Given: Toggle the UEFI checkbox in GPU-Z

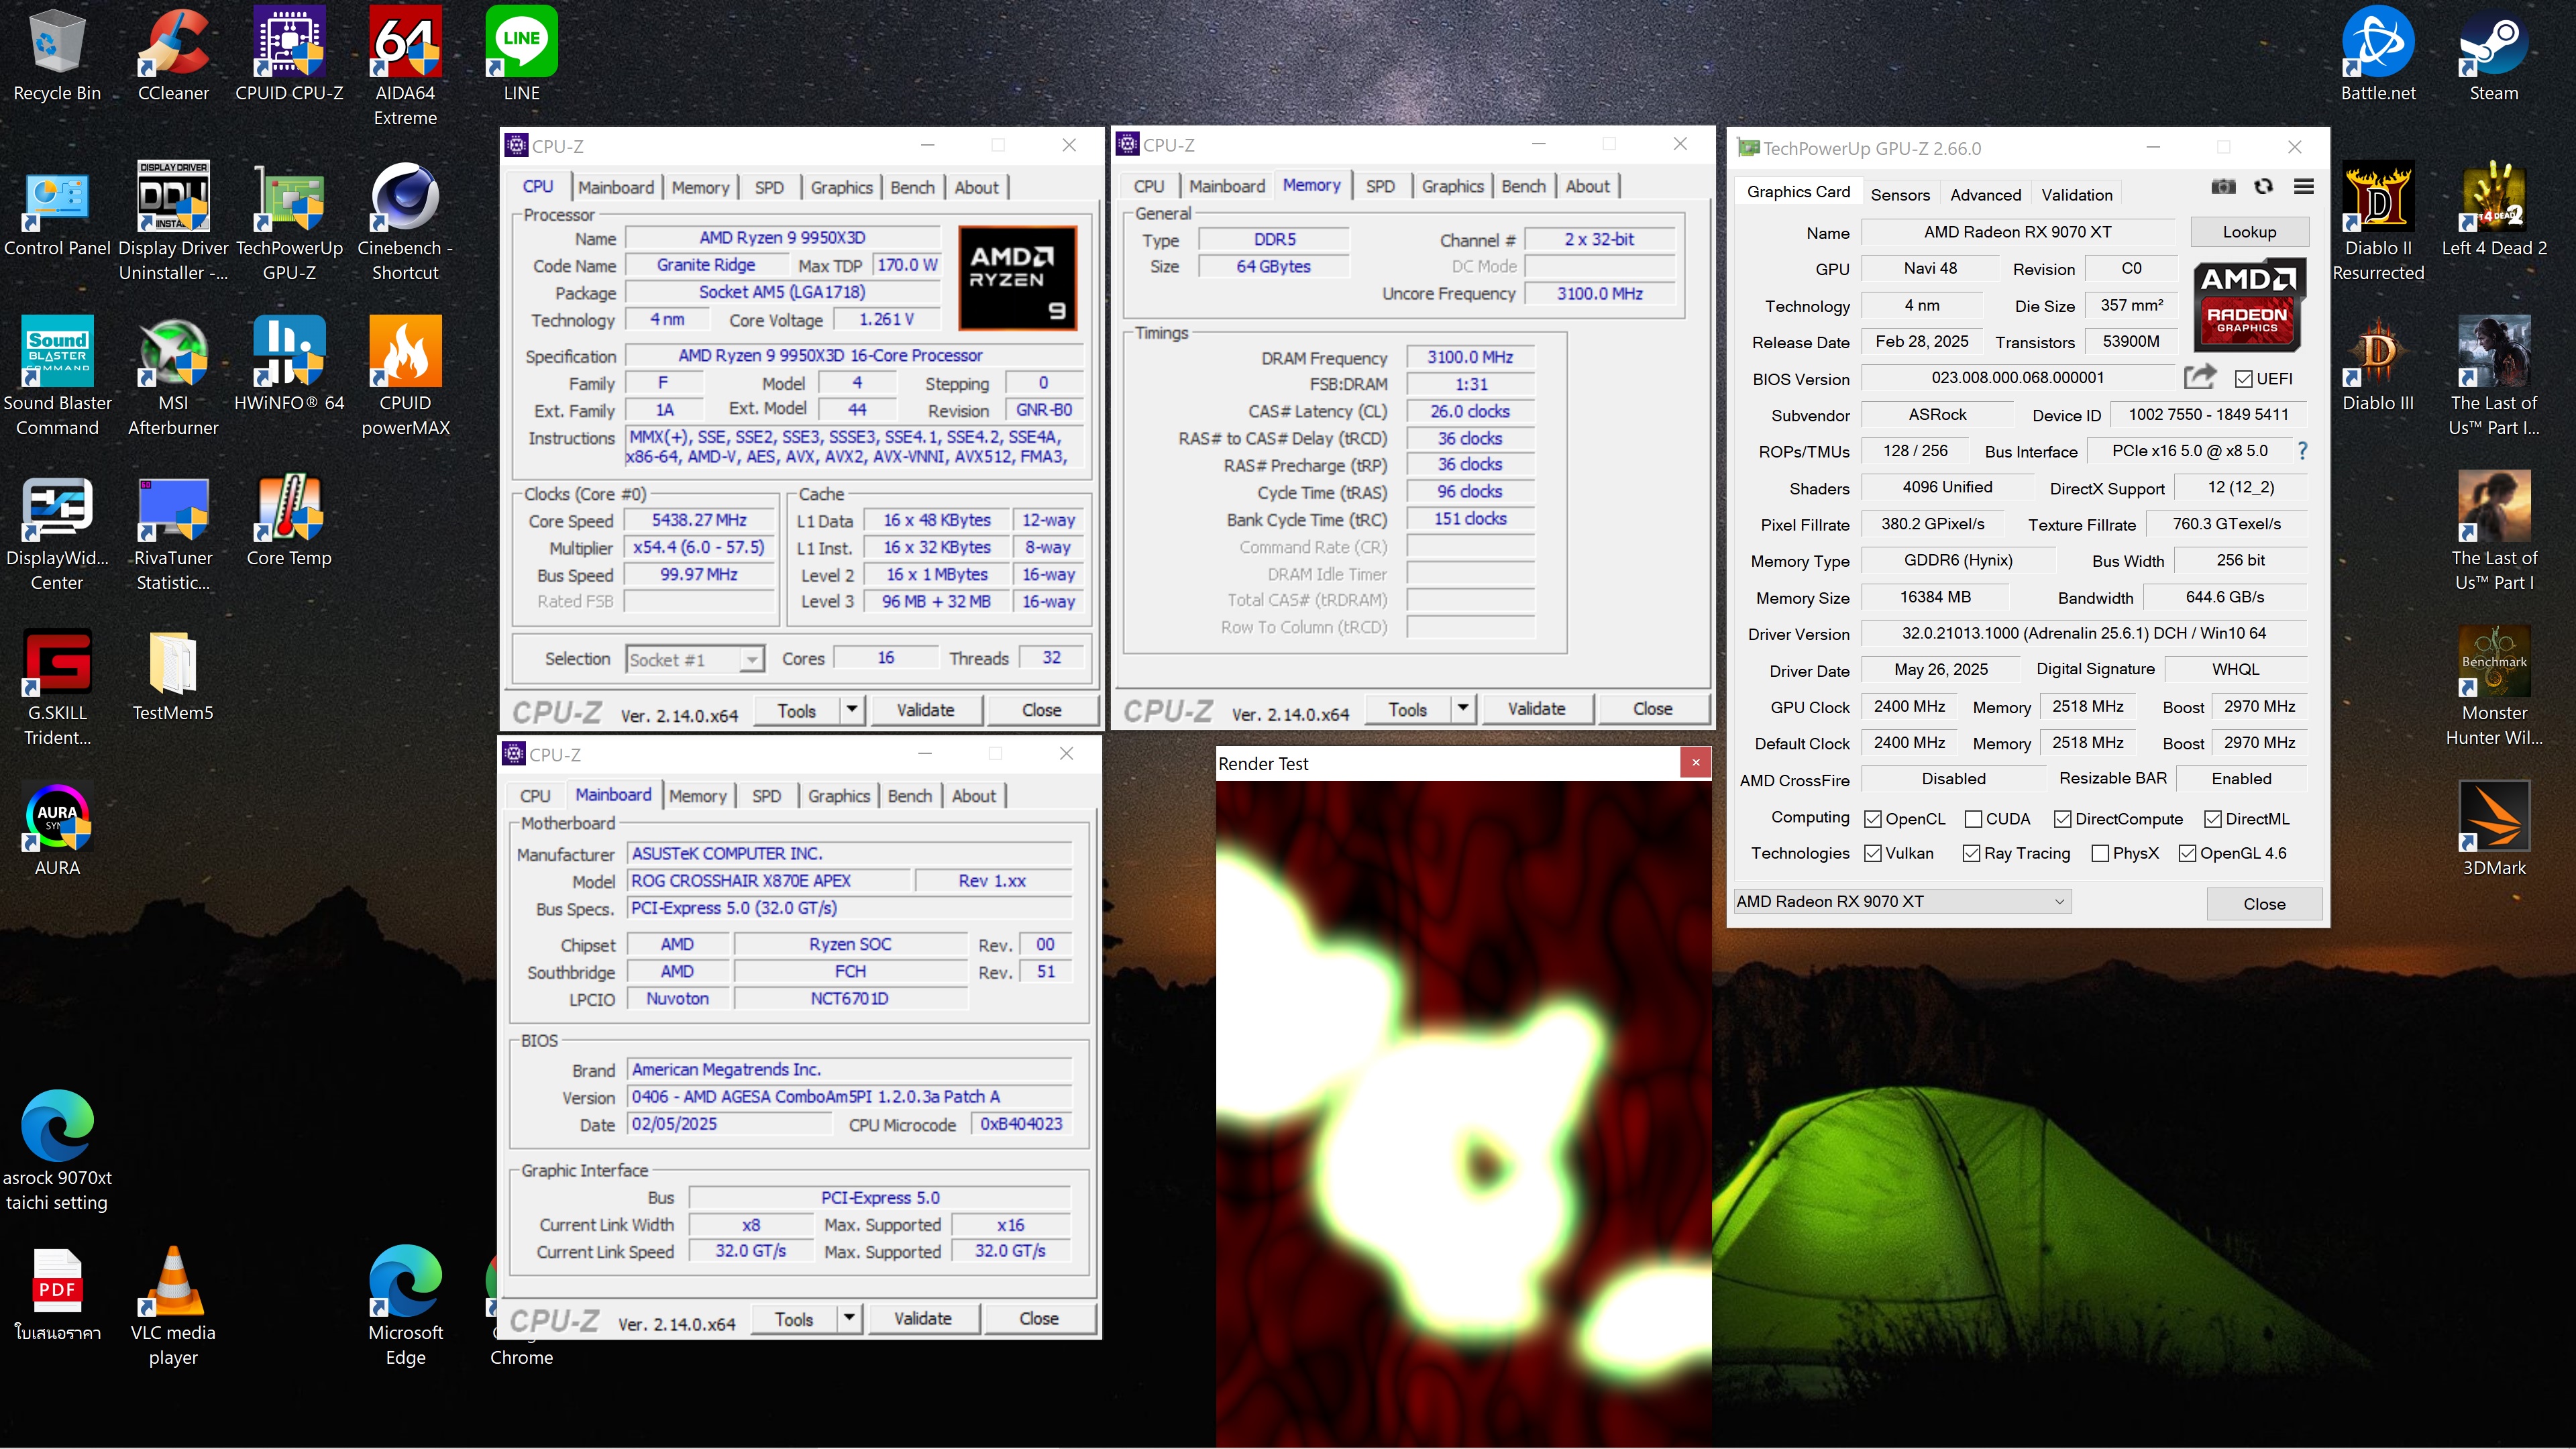Looking at the screenshot, I should pos(2244,379).
